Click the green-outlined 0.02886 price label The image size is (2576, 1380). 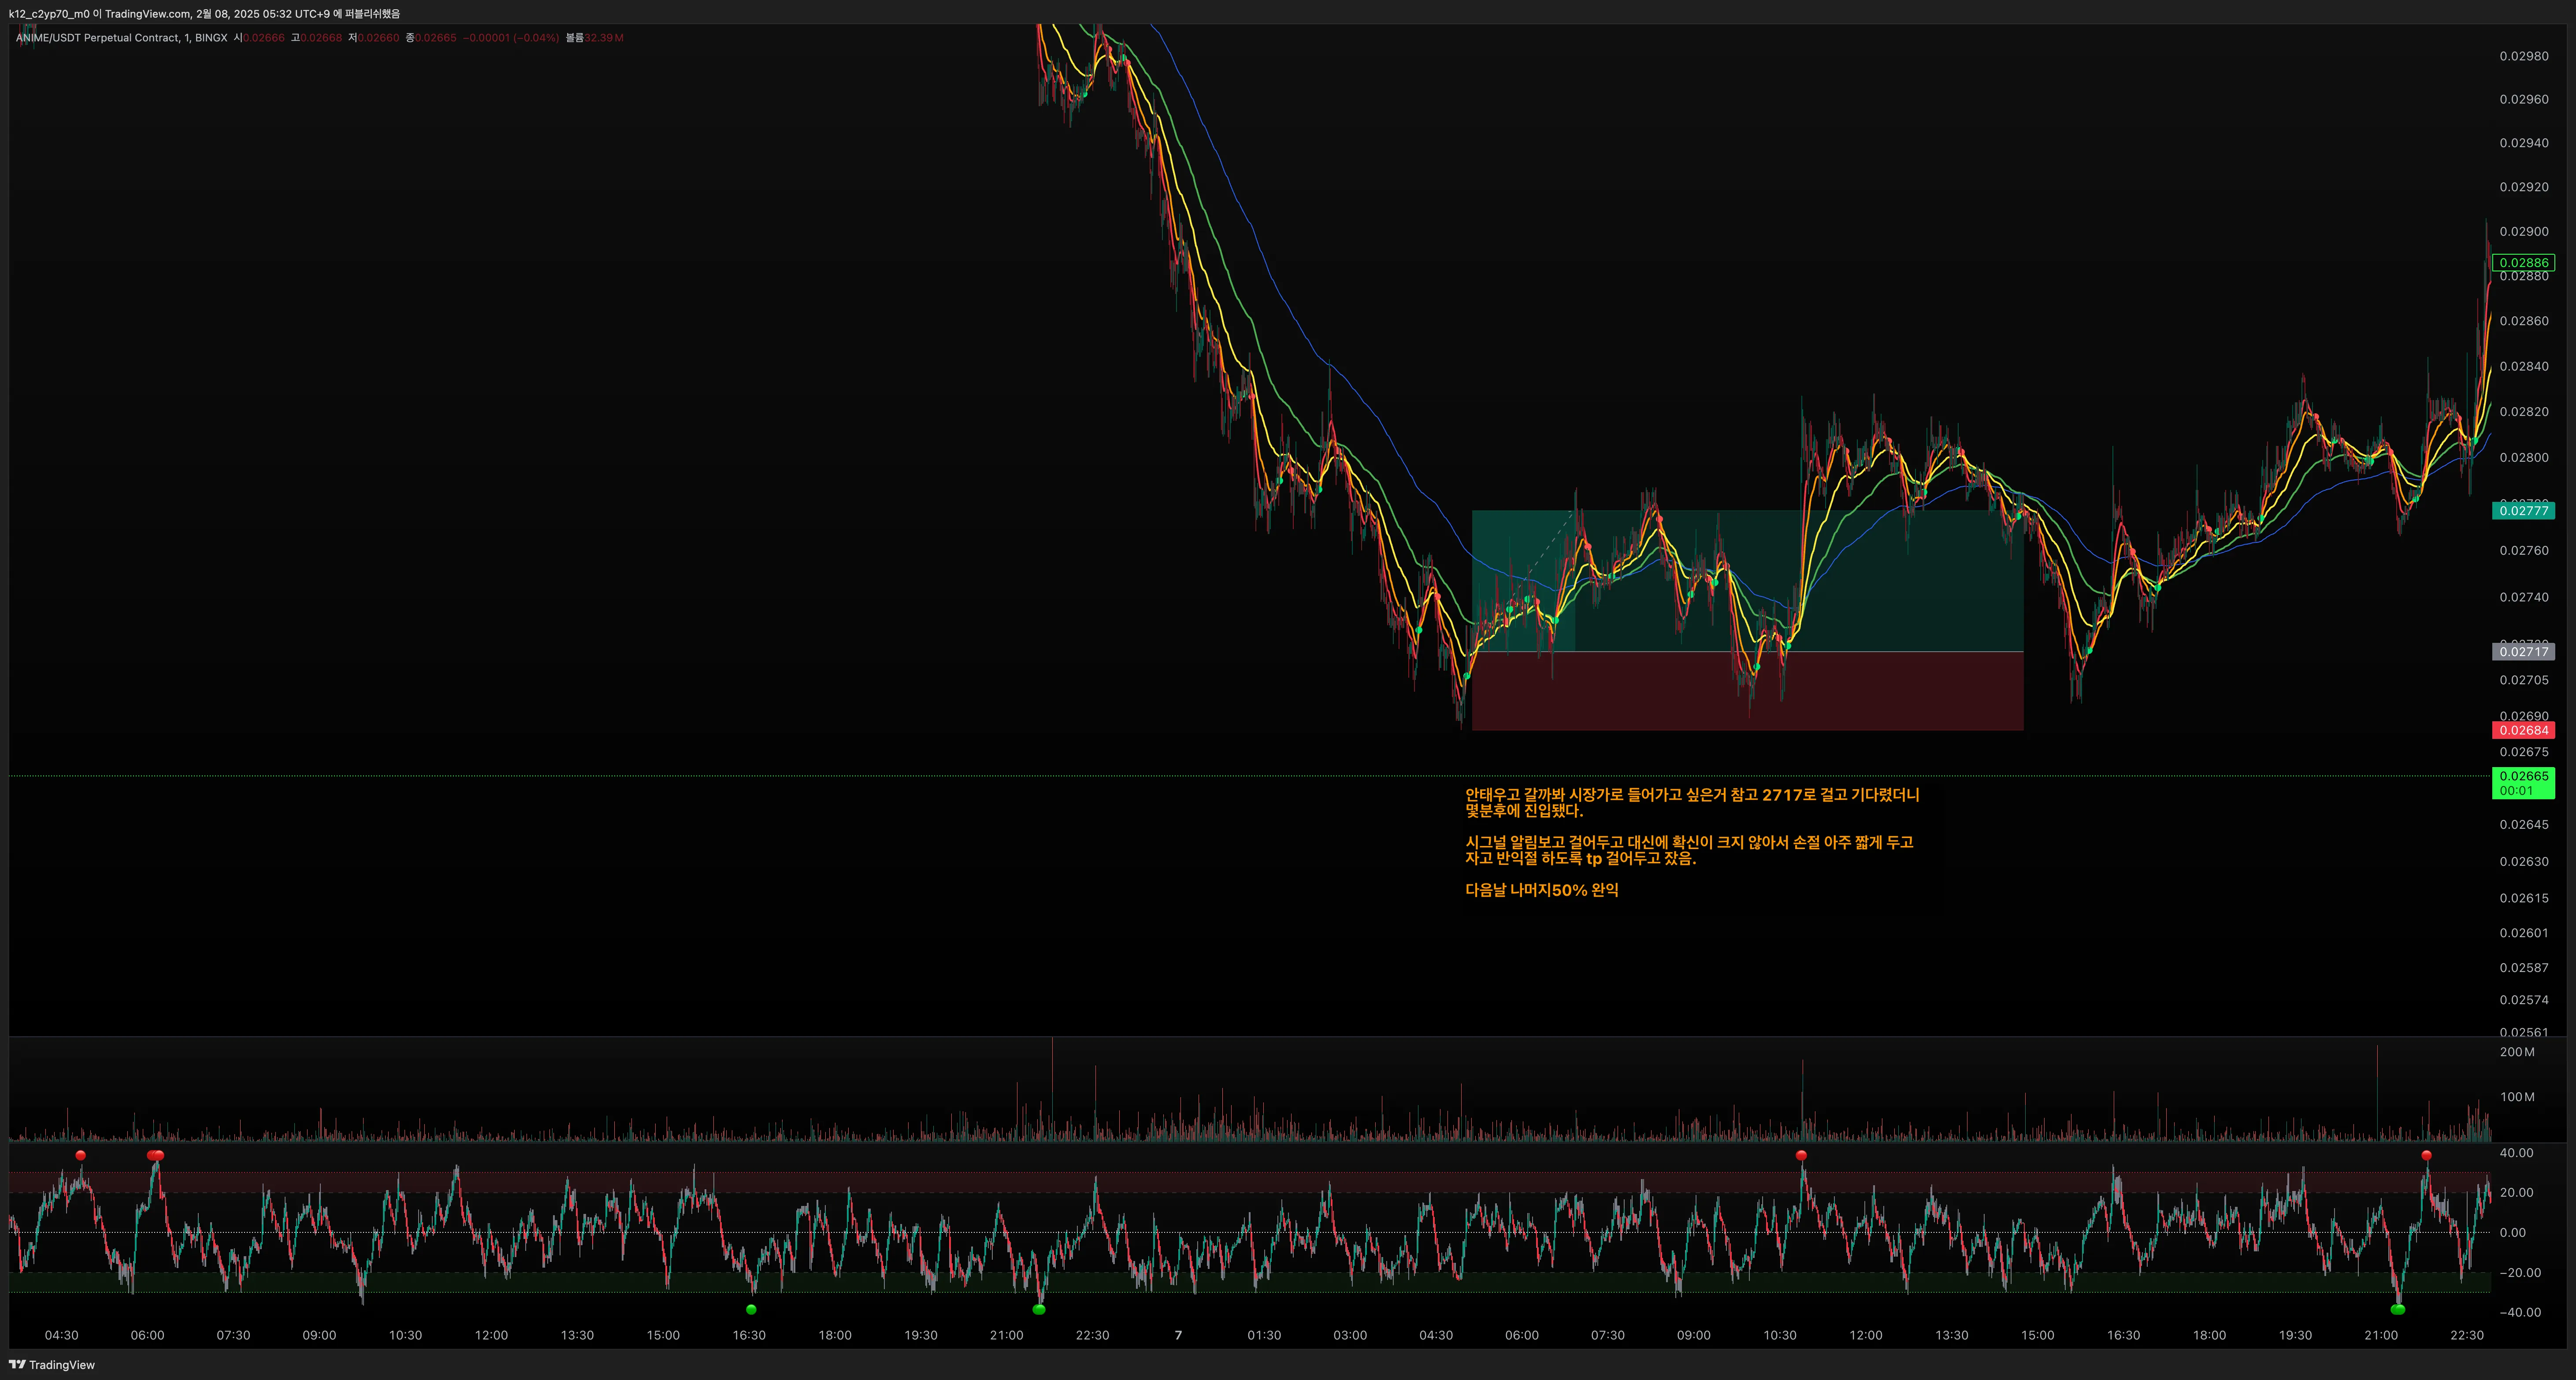coord(2523,263)
